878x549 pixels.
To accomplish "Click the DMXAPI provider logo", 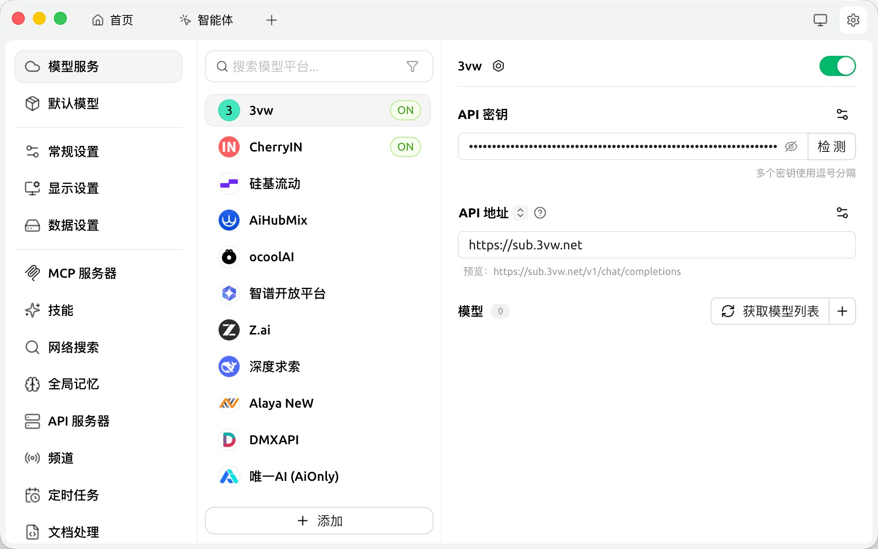I will [x=229, y=440].
